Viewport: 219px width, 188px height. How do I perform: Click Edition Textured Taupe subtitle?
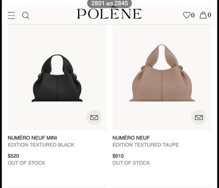point(145,145)
